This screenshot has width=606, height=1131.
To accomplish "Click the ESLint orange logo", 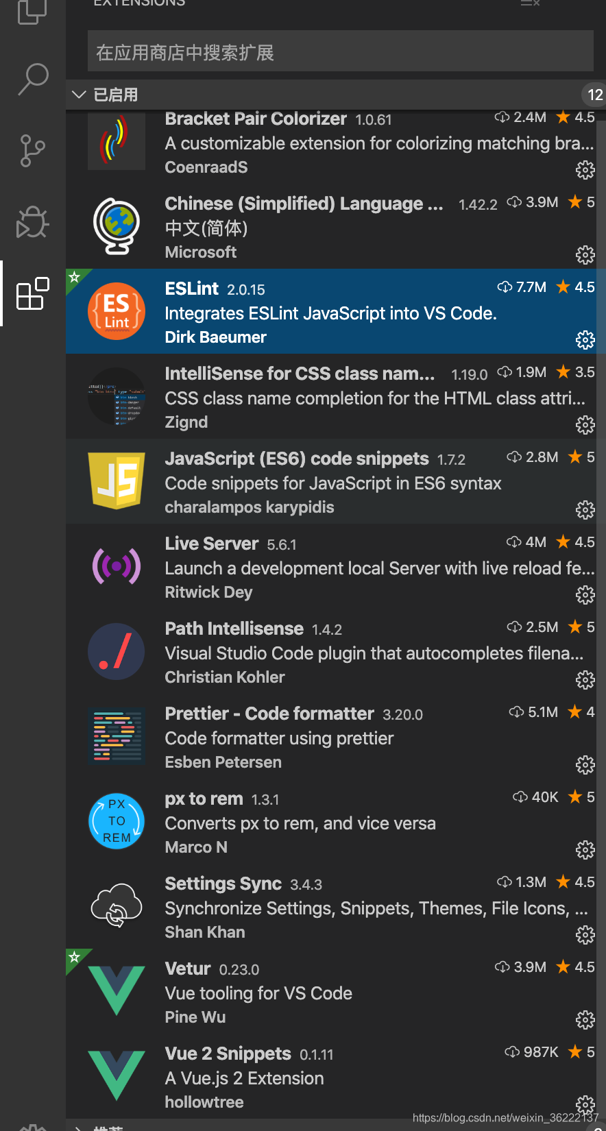I will pyautogui.click(x=117, y=311).
